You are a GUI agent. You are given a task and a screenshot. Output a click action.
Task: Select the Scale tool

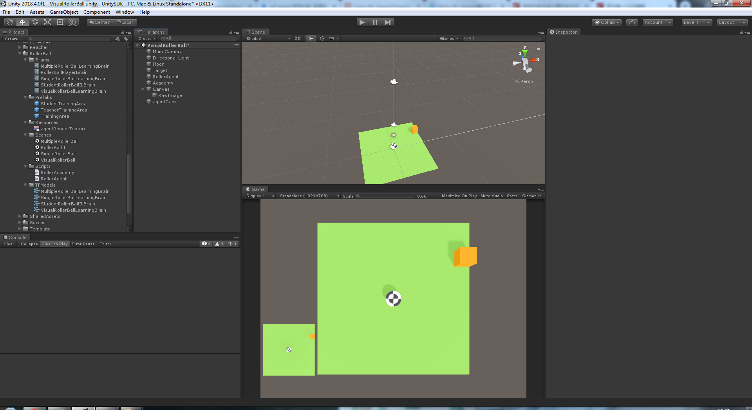click(x=47, y=22)
